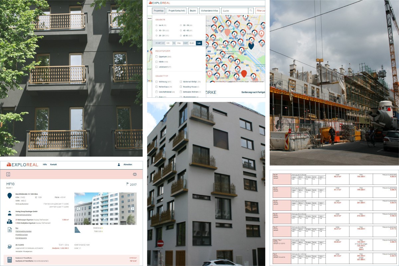Open the Projekttyp filter dropdown
This screenshot has height=266, width=399.
pyautogui.click(x=159, y=11)
